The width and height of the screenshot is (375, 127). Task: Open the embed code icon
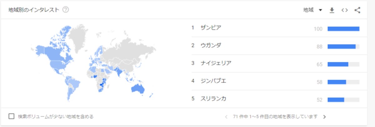(x=344, y=10)
